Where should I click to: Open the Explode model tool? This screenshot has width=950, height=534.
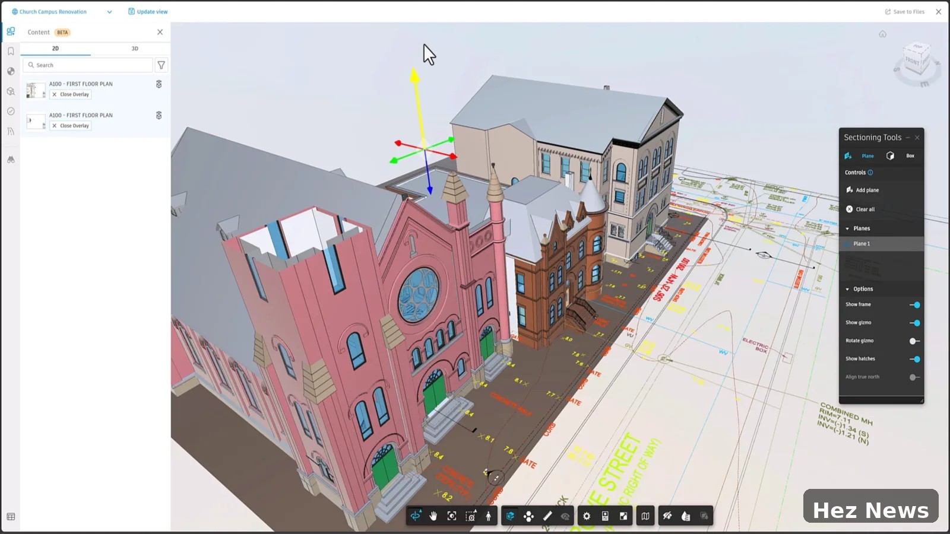(528, 516)
